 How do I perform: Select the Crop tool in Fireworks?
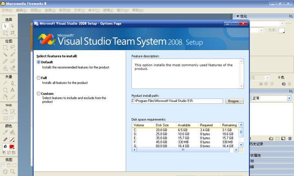point(12,33)
